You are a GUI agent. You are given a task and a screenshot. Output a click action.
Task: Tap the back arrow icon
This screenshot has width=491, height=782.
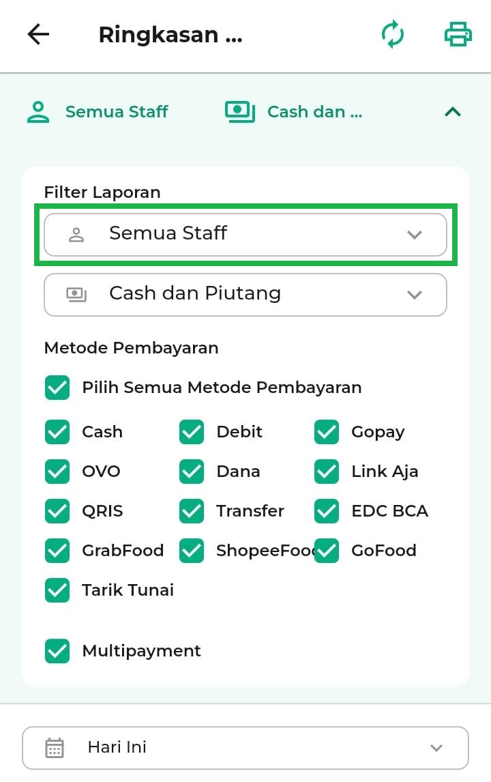pyautogui.click(x=38, y=35)
